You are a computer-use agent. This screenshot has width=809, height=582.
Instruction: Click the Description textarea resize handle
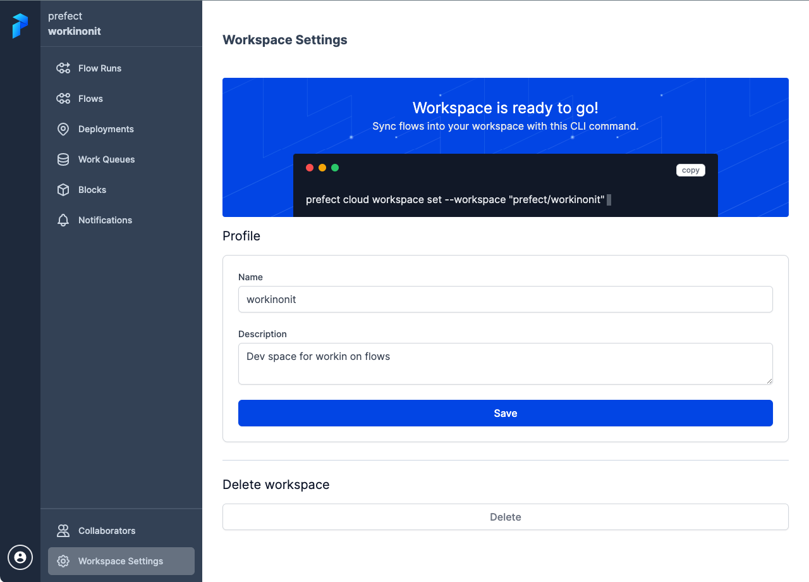pyautogui.click(x=769, y=380)
